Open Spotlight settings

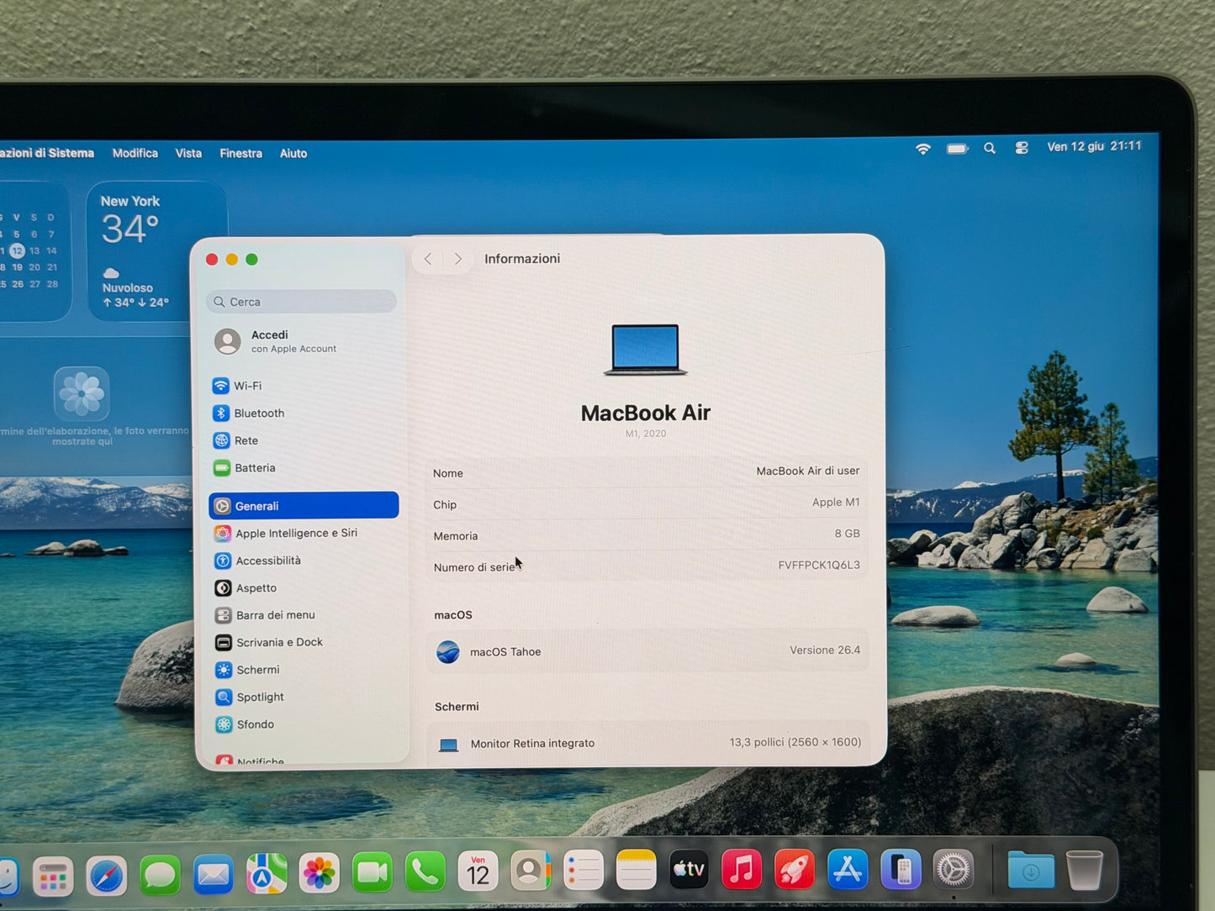(304, 697)
